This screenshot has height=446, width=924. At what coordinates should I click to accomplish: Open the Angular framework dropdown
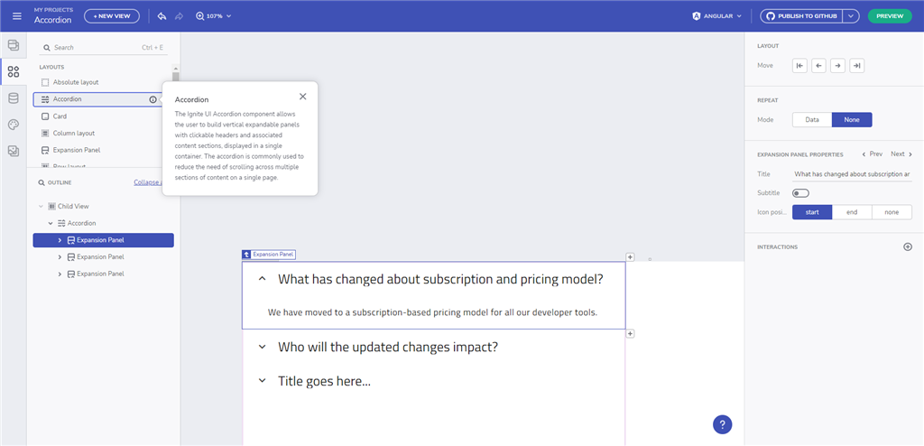pos(716,16)
